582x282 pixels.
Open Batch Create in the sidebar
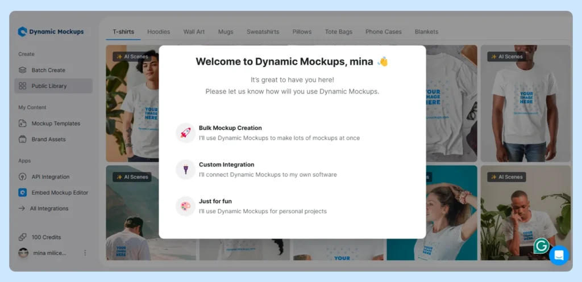pos(53,70)
